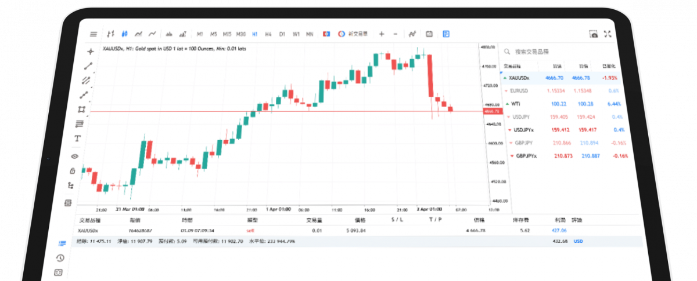The height and width of the screenshot is (281, 697).
Task: Click the layers icon below object tree
Action: coord(67,202)
